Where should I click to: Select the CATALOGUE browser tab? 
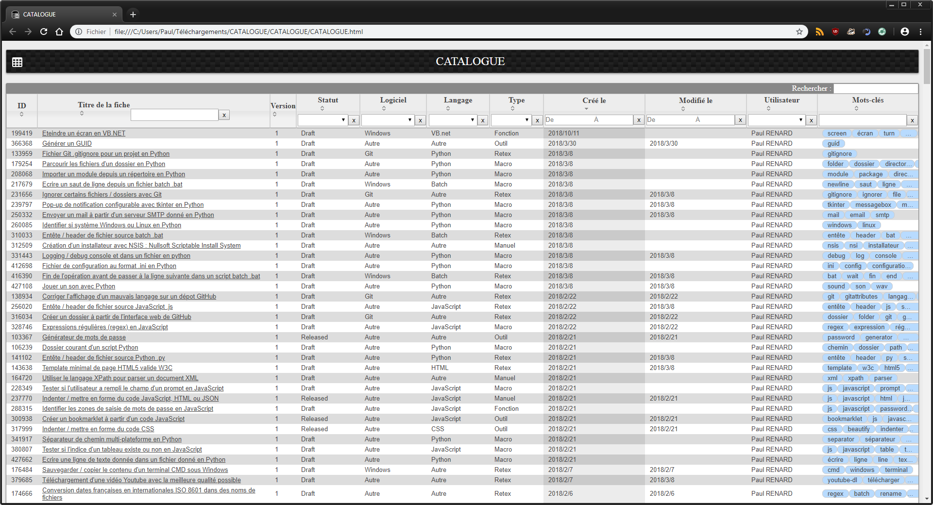pyautogui.click(x=63, y=15)
